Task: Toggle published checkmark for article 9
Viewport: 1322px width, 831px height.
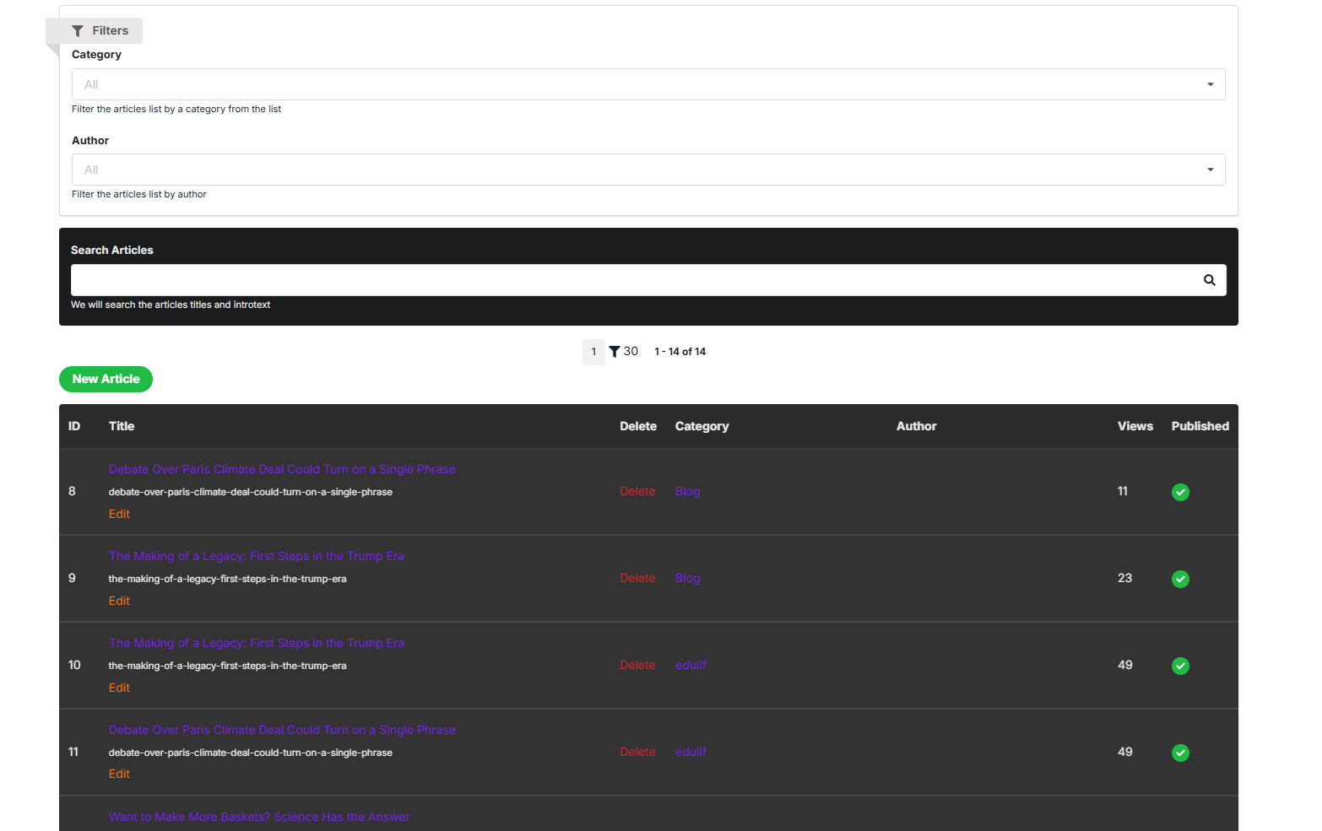Action: point(1180,579)
